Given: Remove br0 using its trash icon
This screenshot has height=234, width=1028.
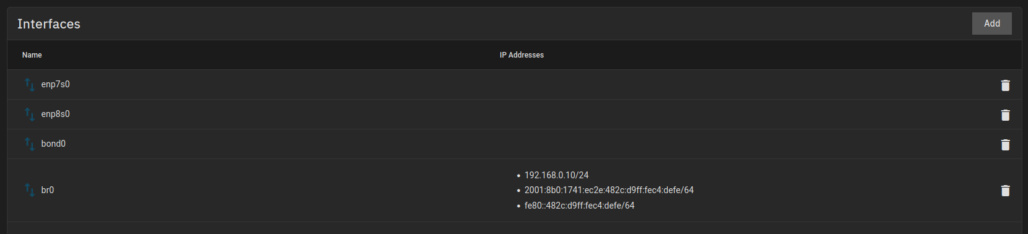Looking at the screenshot, I should (x=1005, y=190).
